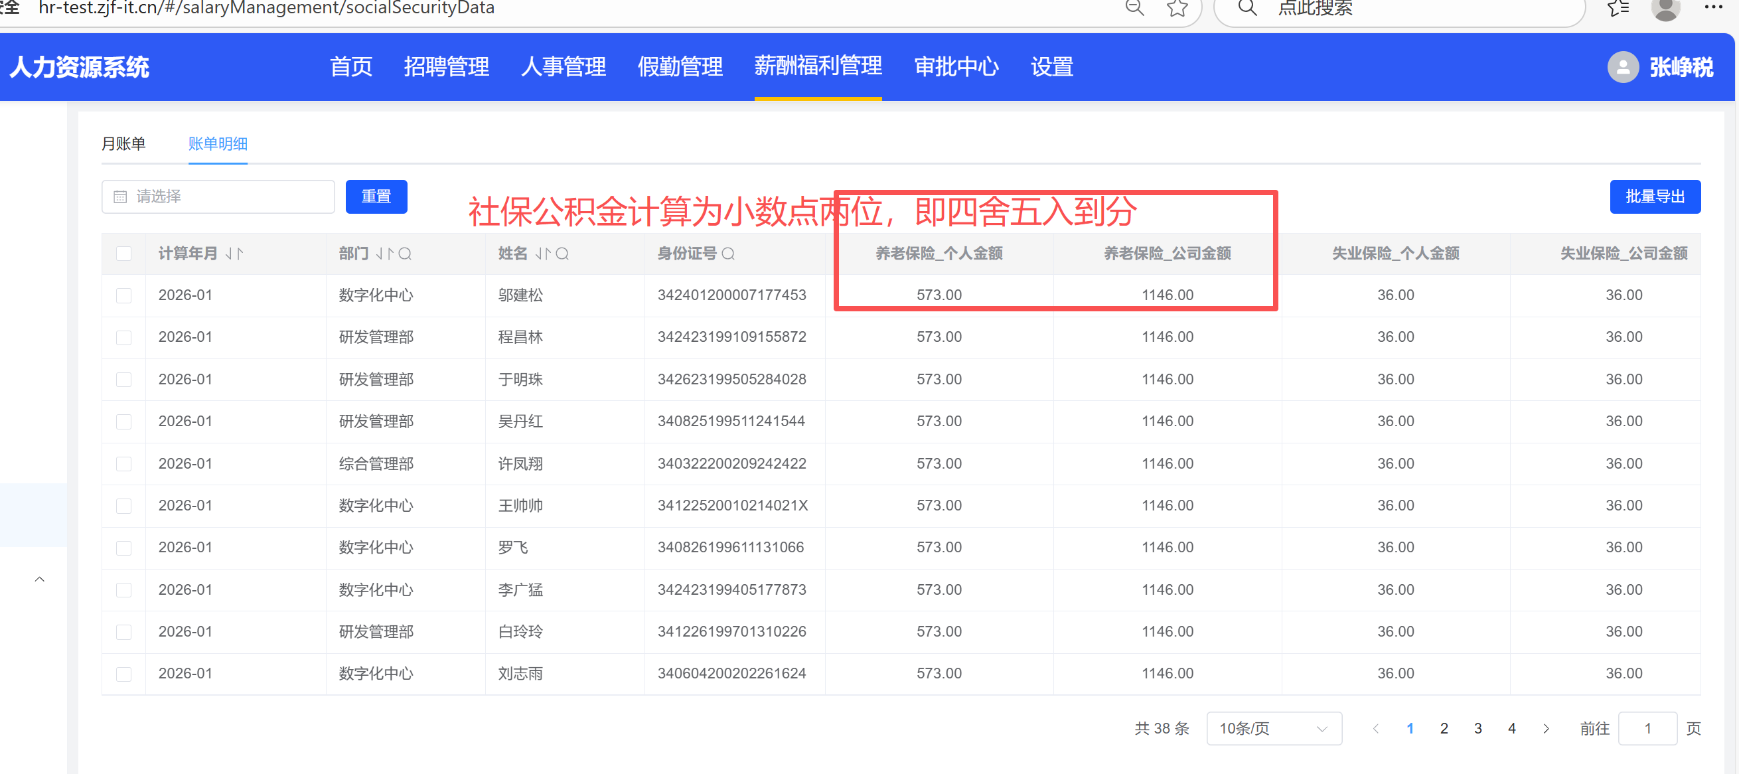Click sort icon in 姓名 column header

pyautogui.click(x=543, y=254)
